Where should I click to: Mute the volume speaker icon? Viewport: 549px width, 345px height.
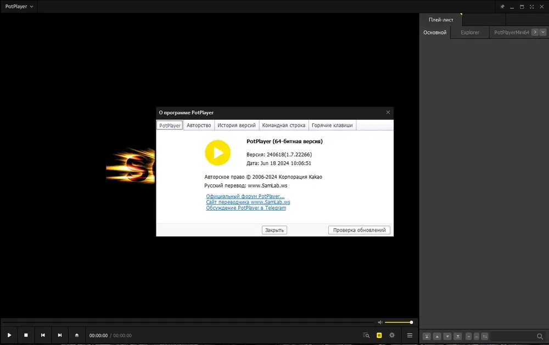(380, 323)
